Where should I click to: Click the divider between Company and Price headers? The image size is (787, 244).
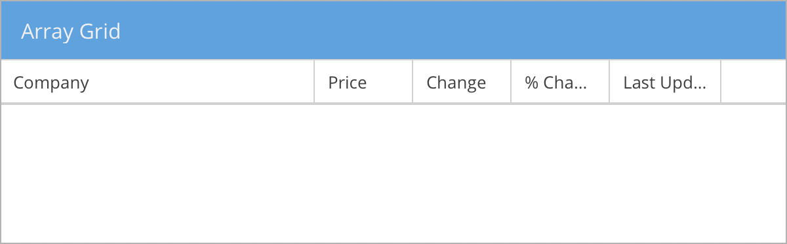coord(314,82)
